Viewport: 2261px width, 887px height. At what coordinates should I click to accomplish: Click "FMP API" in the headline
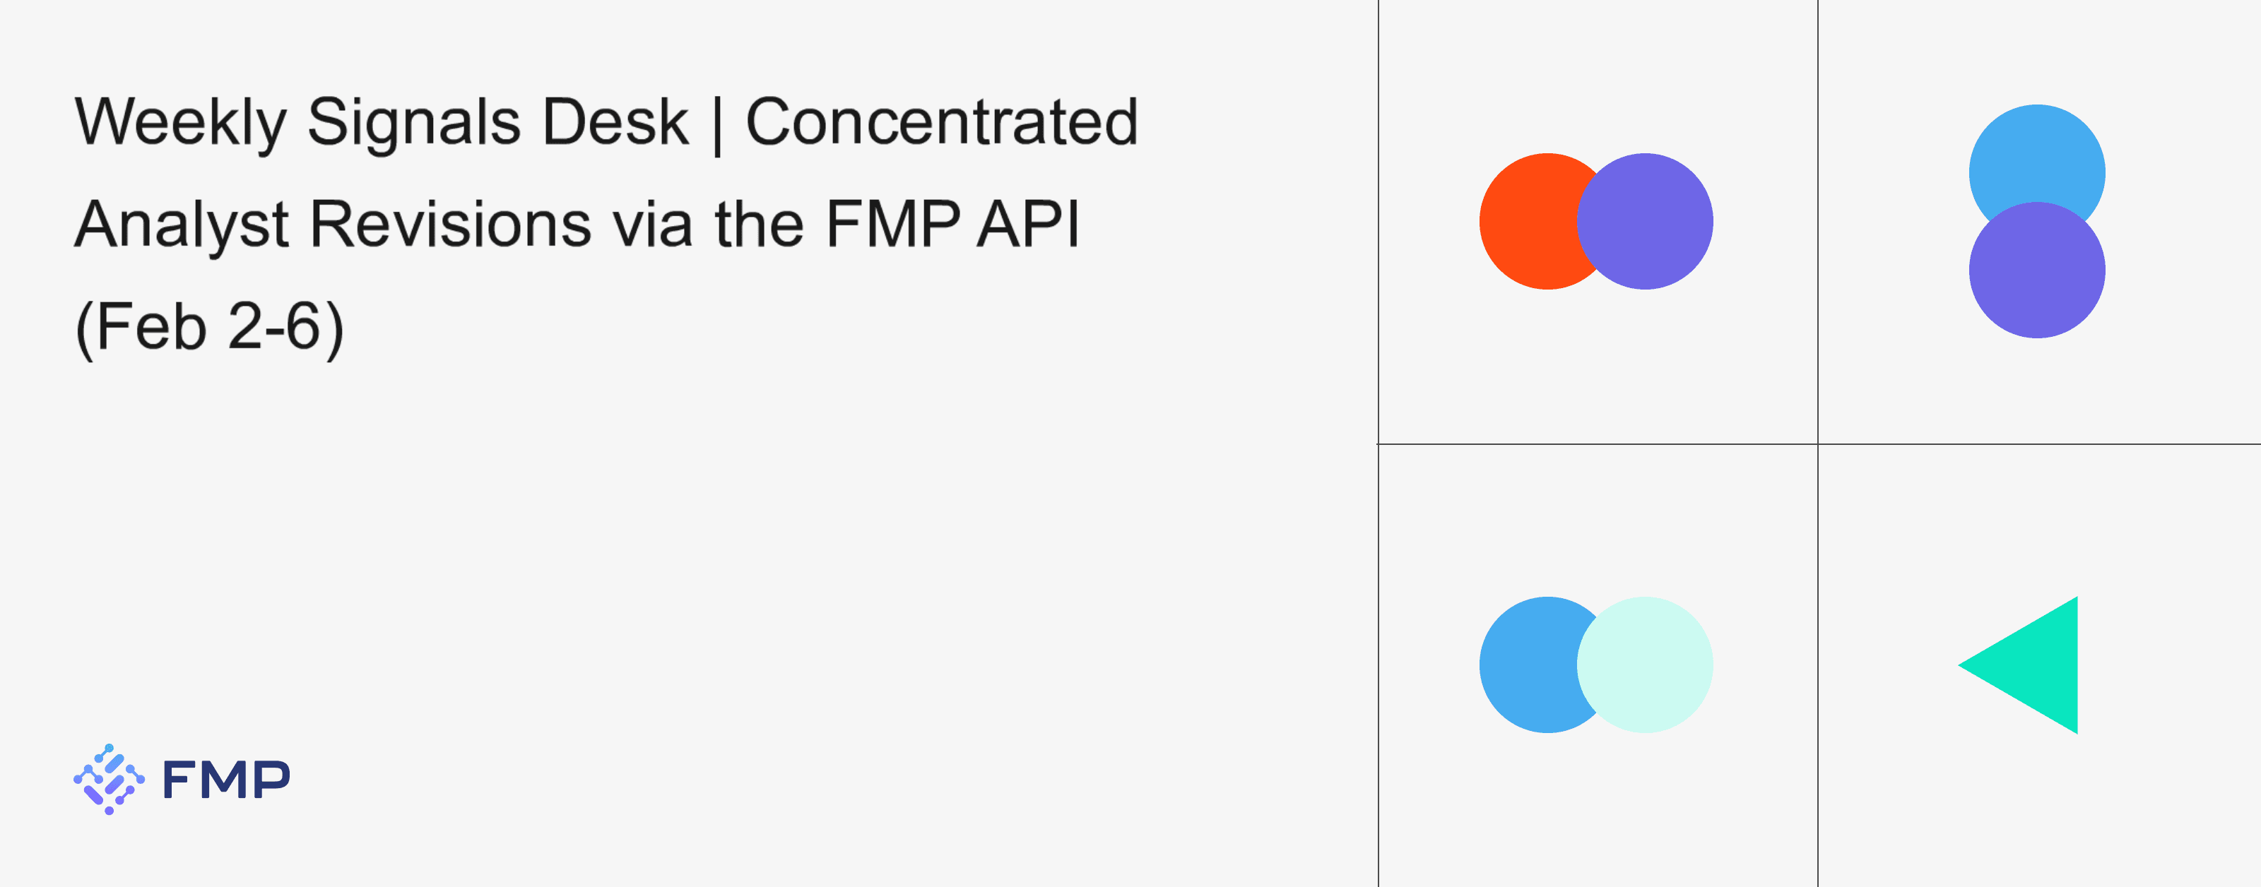point(952,225)
